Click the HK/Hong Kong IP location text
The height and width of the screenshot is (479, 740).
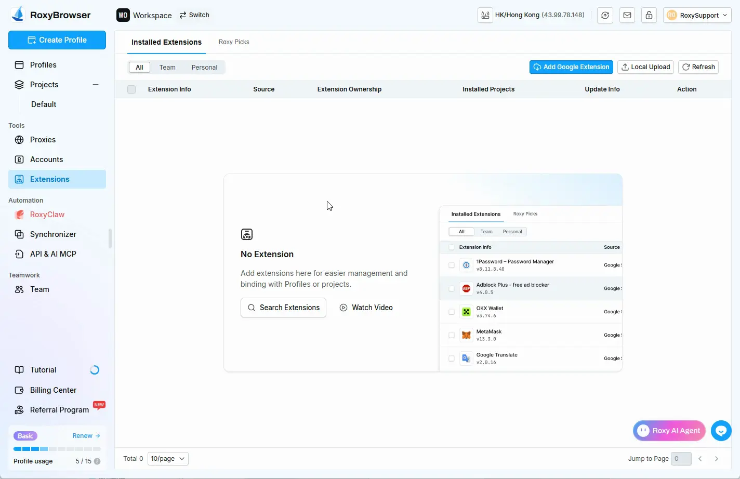point(539,15)
